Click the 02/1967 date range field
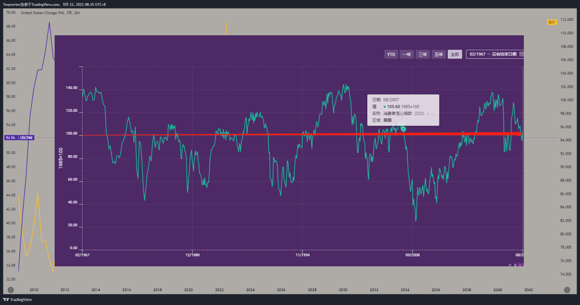Screen dimensions: 580x305 coord(495,54)
